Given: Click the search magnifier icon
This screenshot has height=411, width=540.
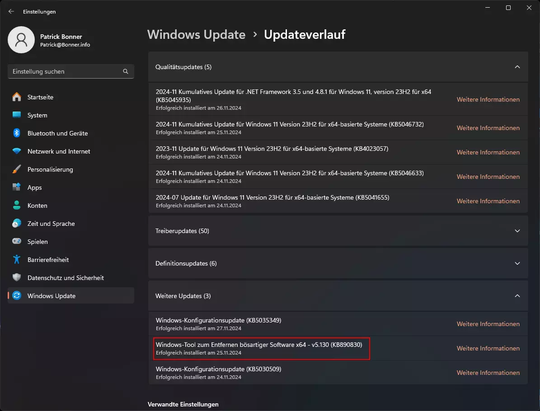Looking at the screenshot, I should coord(125,71).
